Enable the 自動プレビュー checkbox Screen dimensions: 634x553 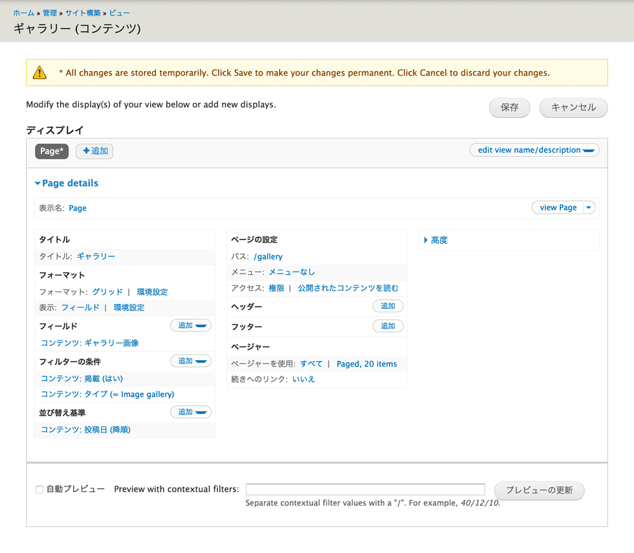pyautogui.click(x=39, y=490)
